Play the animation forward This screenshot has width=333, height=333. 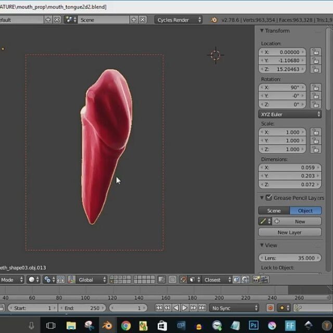click(185, 308)
